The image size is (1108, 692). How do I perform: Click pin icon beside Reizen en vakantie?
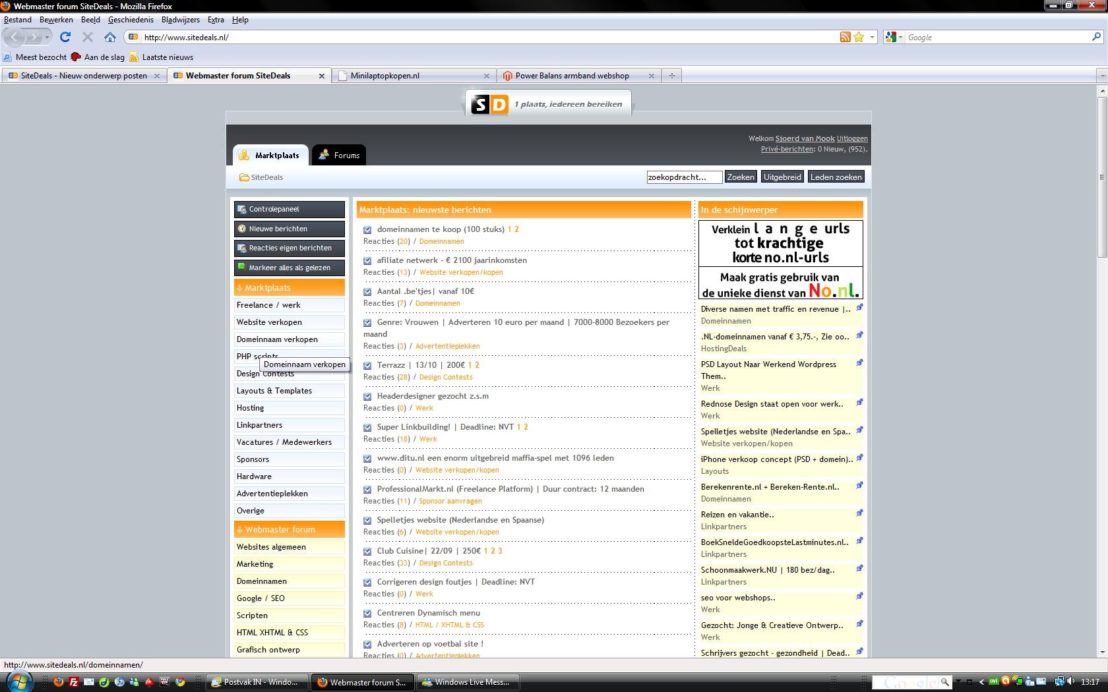tap(859, 513)
